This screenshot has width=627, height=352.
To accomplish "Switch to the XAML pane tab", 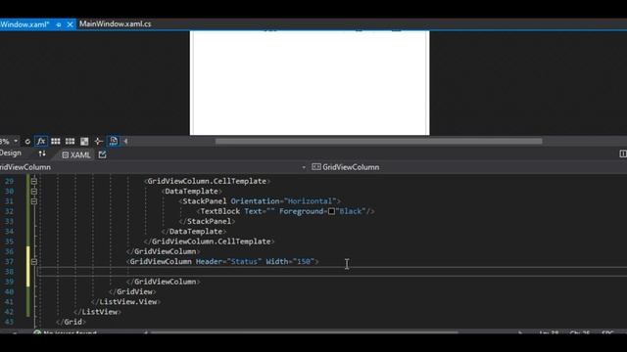I will pos(76,154).
